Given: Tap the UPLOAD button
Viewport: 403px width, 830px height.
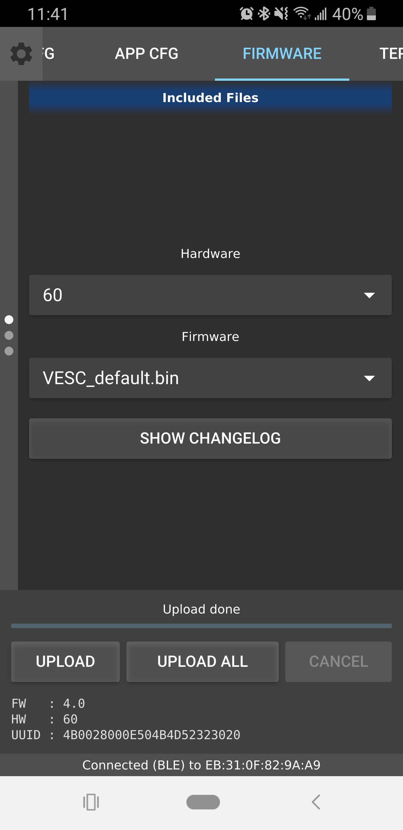Looking at the screenshot, I should tap(65, 661).
